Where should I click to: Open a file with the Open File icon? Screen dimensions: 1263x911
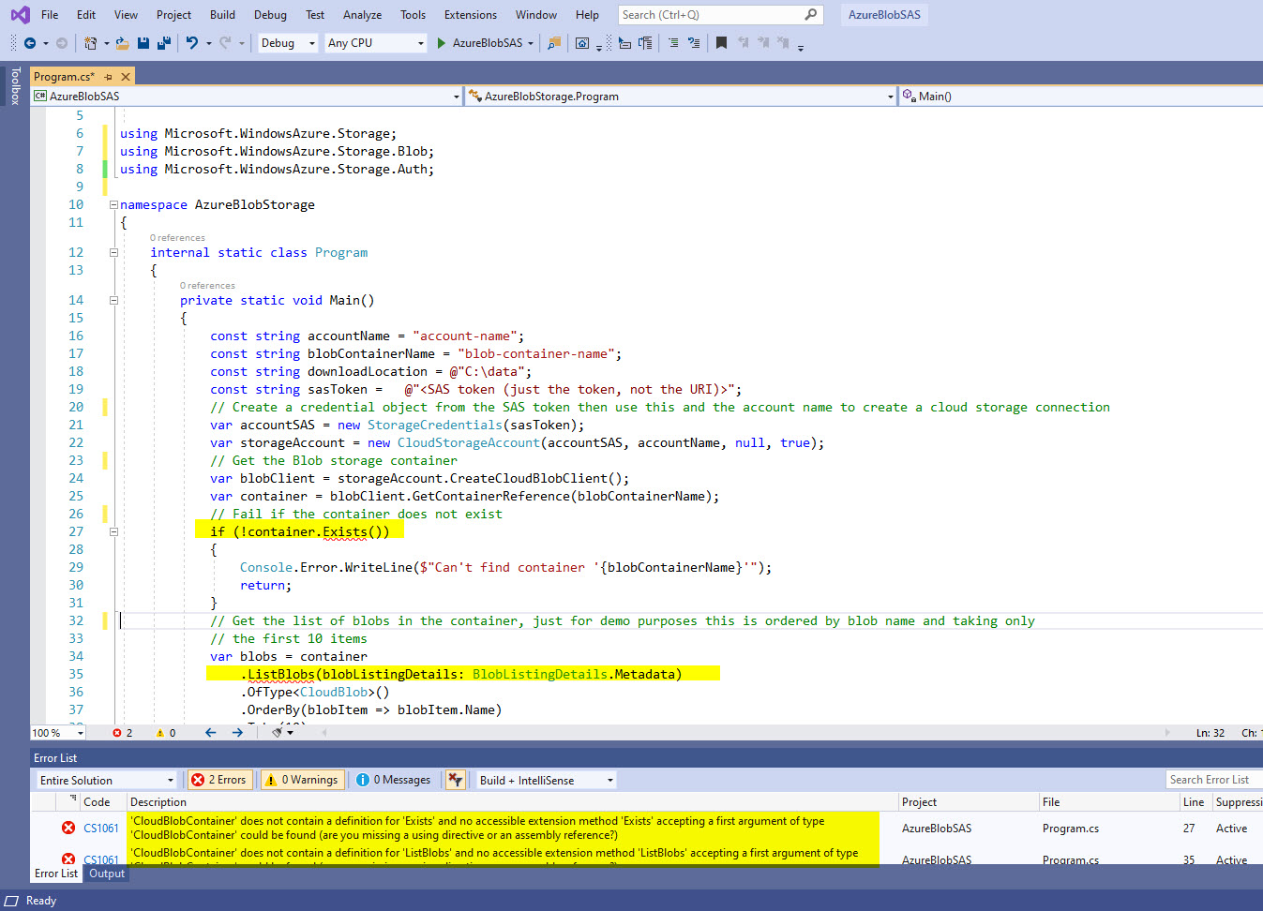click(122, 43)
